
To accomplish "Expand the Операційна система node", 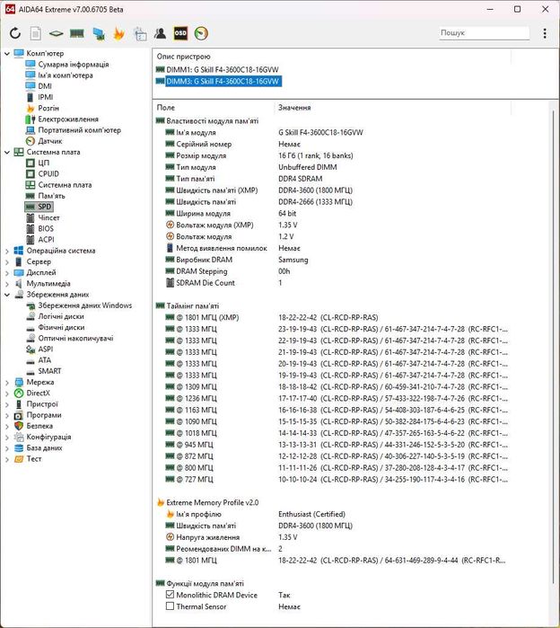I will (x=7, y=252).
